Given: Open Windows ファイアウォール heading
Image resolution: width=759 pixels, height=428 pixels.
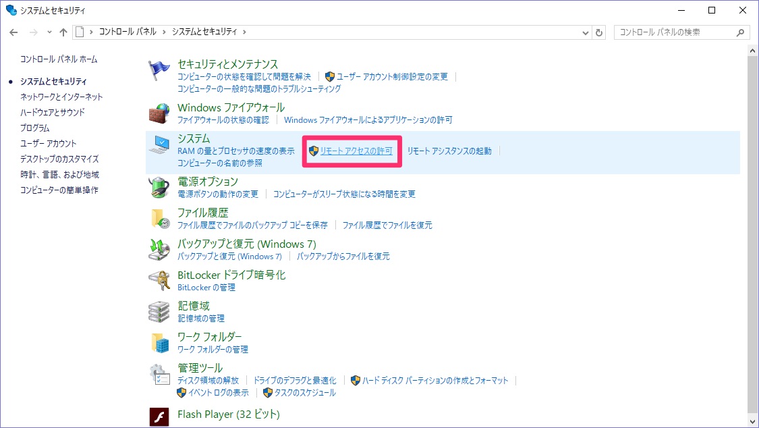Looking at the screenshot, I should pos(231,107).
